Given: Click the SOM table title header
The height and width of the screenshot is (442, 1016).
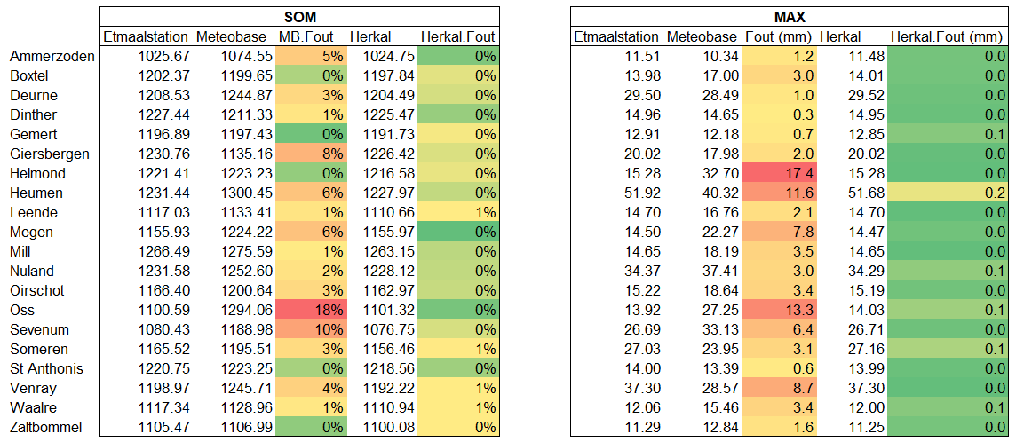Looking at the screenshot, I should [x=298, y=17].
